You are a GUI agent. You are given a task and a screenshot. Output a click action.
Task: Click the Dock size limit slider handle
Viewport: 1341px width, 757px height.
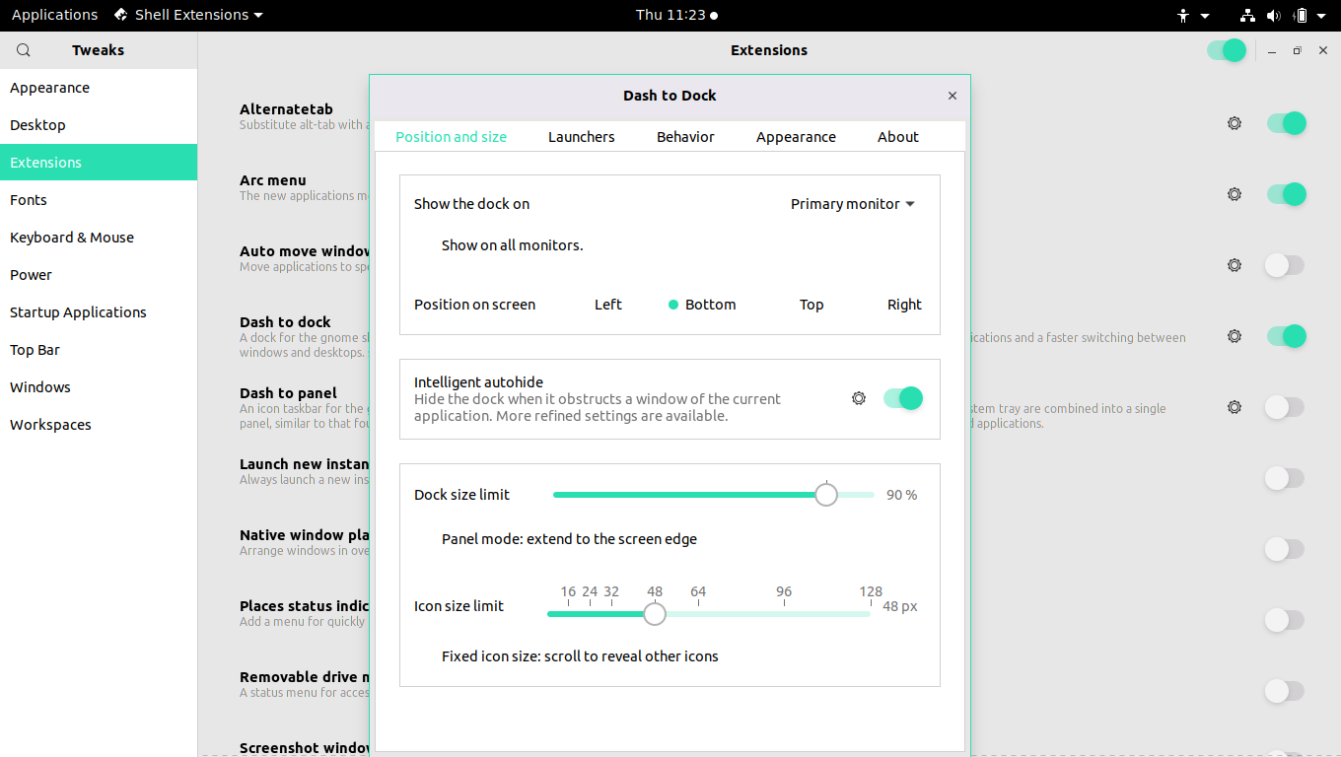[x=826, y=495]
